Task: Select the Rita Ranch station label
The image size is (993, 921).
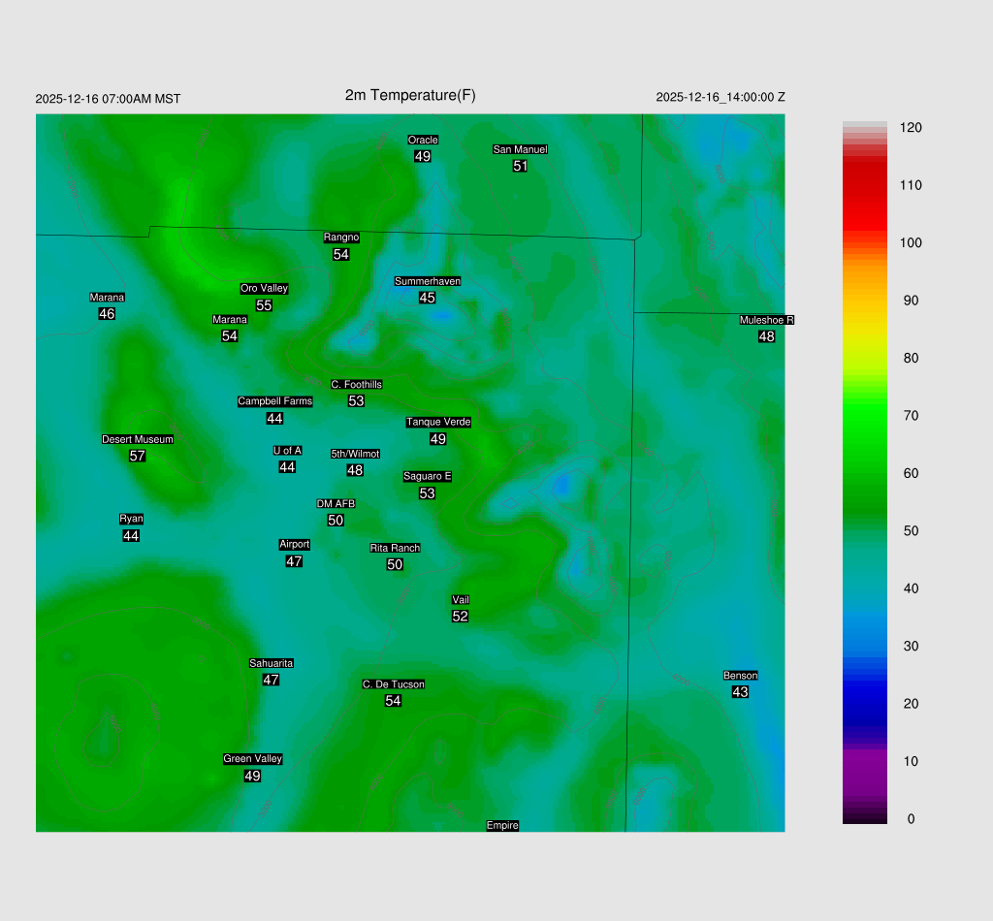Action: click(x=395, y=548)
